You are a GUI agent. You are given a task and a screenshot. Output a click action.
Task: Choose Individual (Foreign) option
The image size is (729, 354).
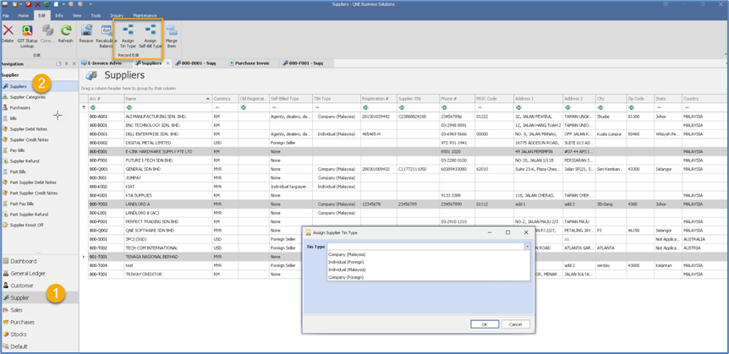point(347,262)
